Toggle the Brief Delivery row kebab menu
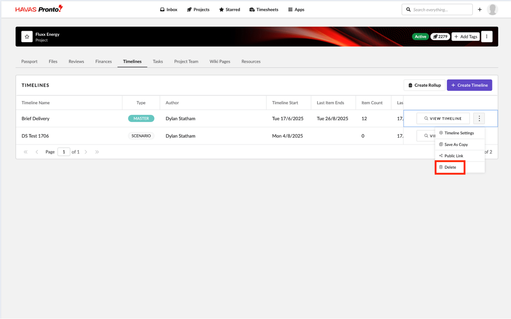Viewport: 511px width, 319px height. [x=479, y=118]
